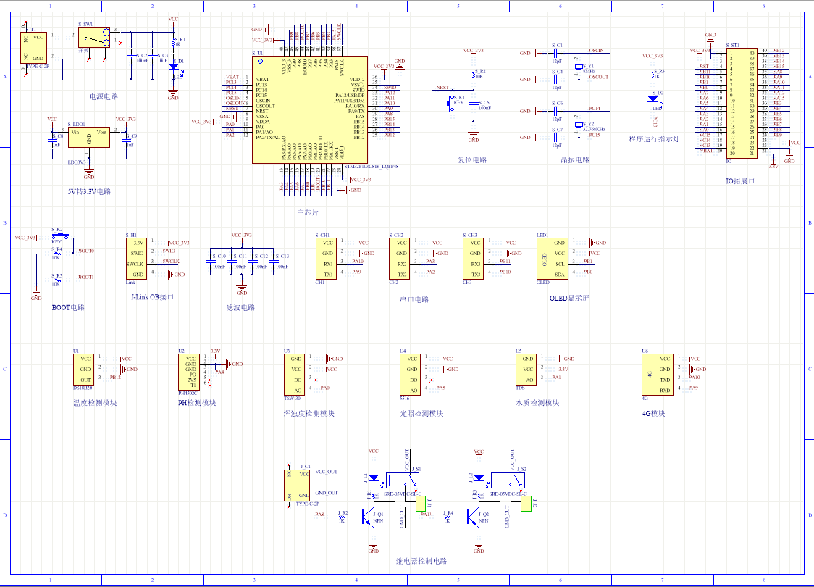Click the 光照检测模块 label

(421, 414)
